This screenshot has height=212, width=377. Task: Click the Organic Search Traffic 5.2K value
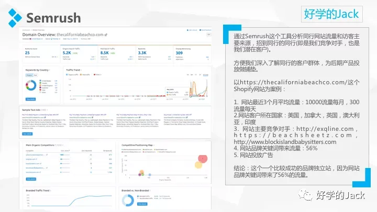click(67, 53)
